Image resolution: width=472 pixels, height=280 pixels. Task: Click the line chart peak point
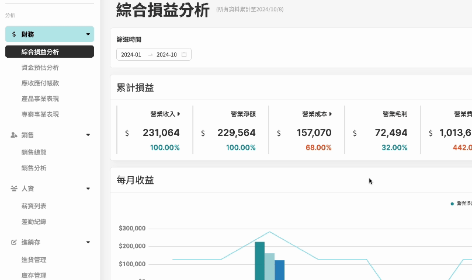point(269,232)
